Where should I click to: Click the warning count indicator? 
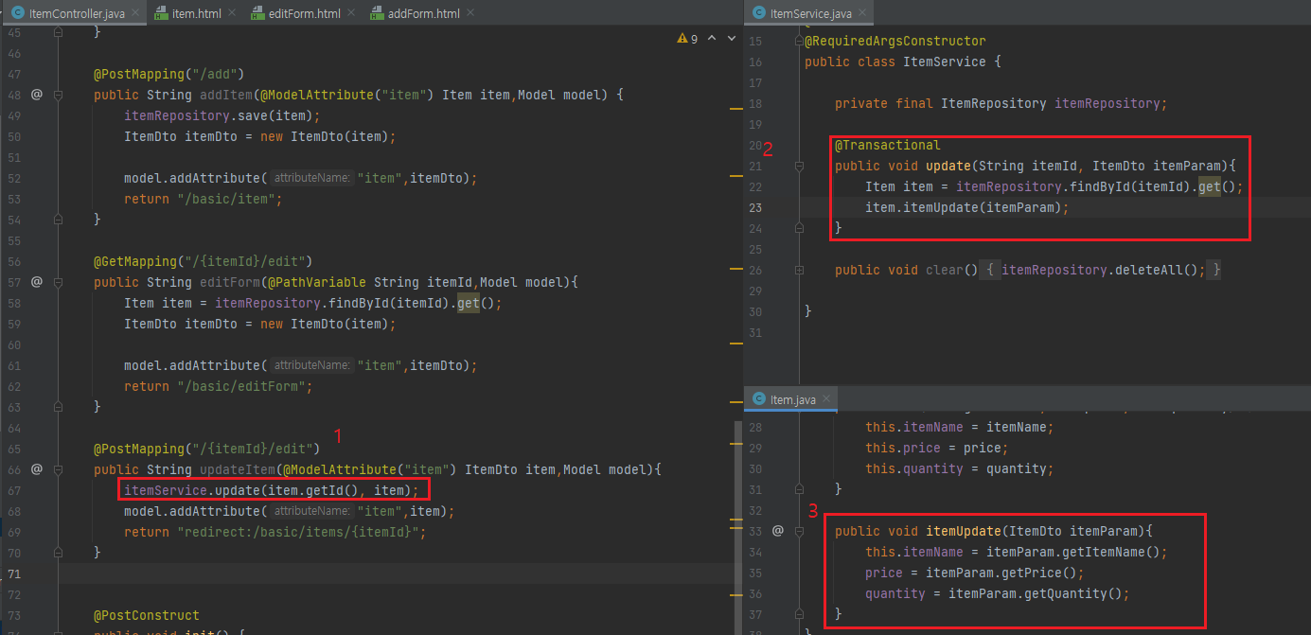[x=688, y=39]
